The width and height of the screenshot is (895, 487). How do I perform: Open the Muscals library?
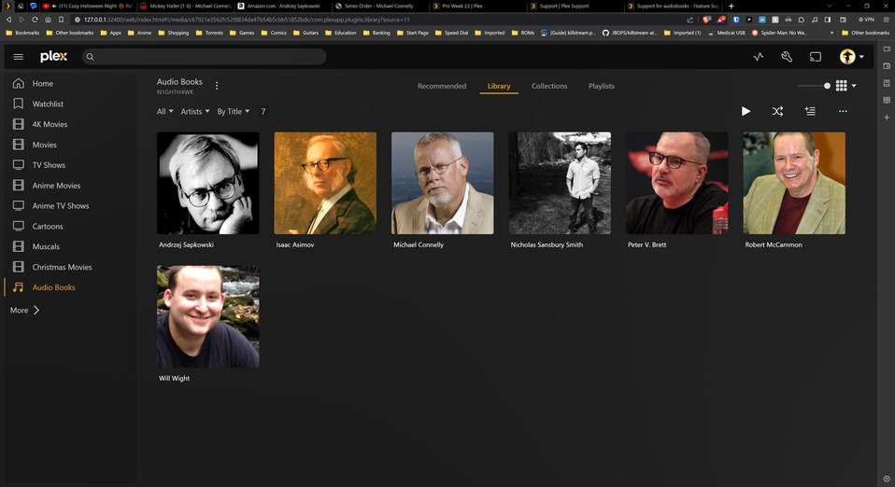coord(70,247)
